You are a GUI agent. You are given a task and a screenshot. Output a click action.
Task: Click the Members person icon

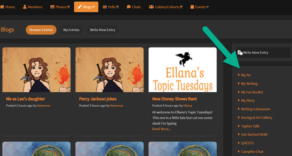(25, 7)
